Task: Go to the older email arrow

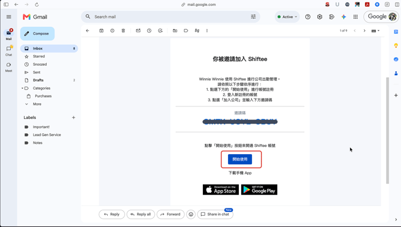Action: point(364,30)
